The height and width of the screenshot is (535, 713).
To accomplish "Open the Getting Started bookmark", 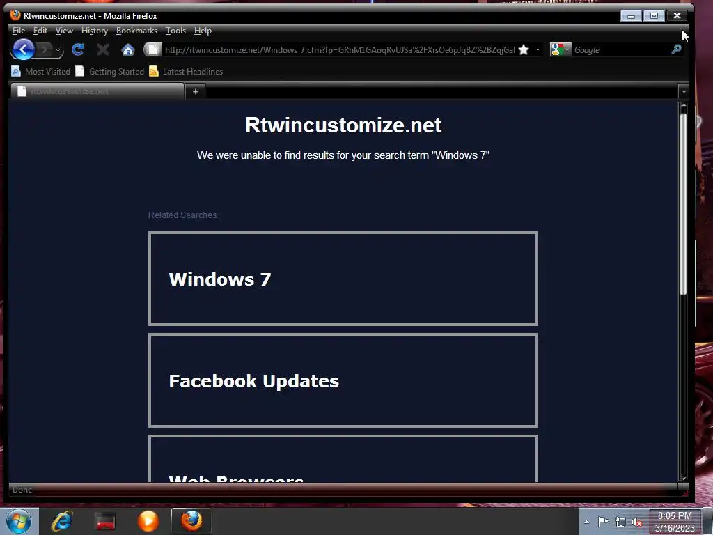I will click(109, 72).
